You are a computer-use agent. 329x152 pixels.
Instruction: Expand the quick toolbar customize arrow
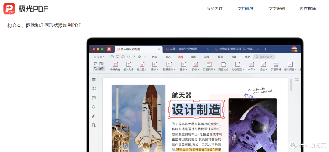pos(145,57)
